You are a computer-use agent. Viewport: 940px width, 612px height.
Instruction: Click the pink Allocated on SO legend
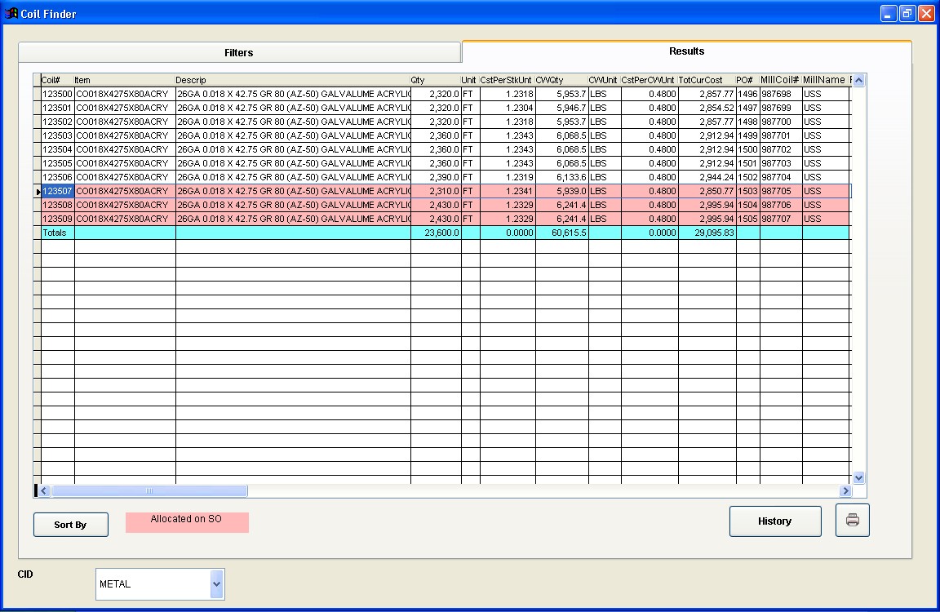(187, 521)
